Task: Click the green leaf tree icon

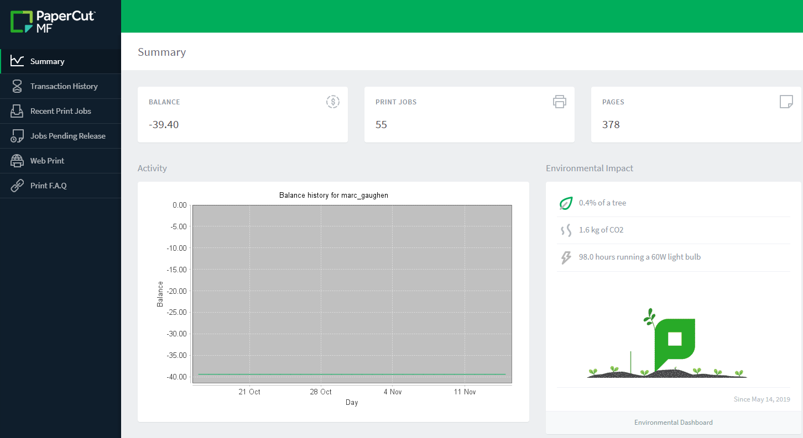Action: pos(565,203)
